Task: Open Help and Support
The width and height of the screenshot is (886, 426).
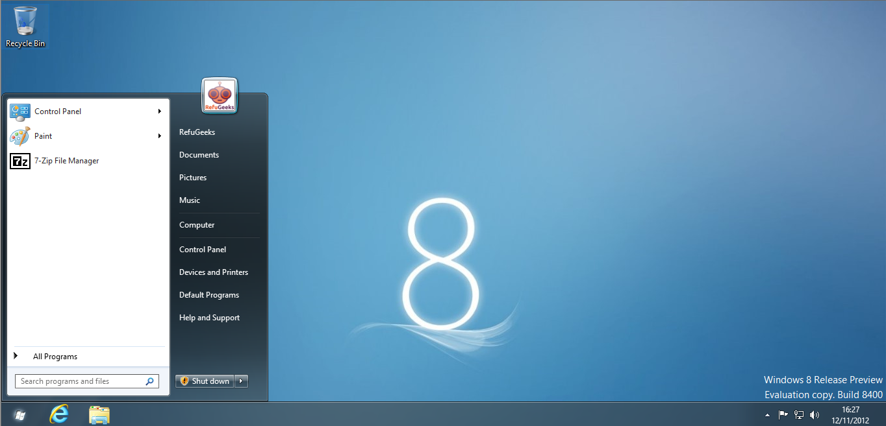Action: click(x=209, y=318)
